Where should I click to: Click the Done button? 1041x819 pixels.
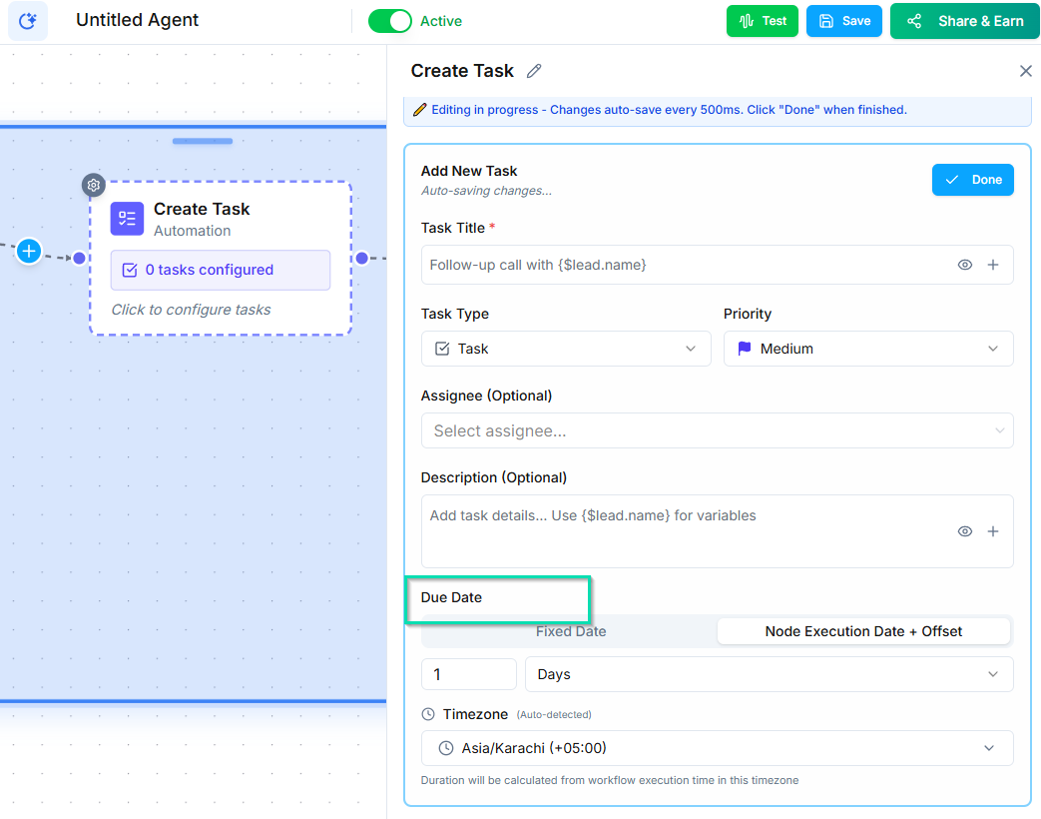(972, 180)
